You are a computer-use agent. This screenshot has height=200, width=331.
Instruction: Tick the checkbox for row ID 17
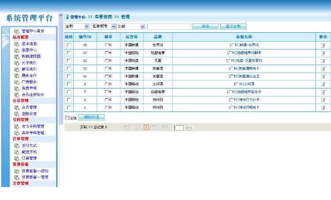[x=69, y=53]
